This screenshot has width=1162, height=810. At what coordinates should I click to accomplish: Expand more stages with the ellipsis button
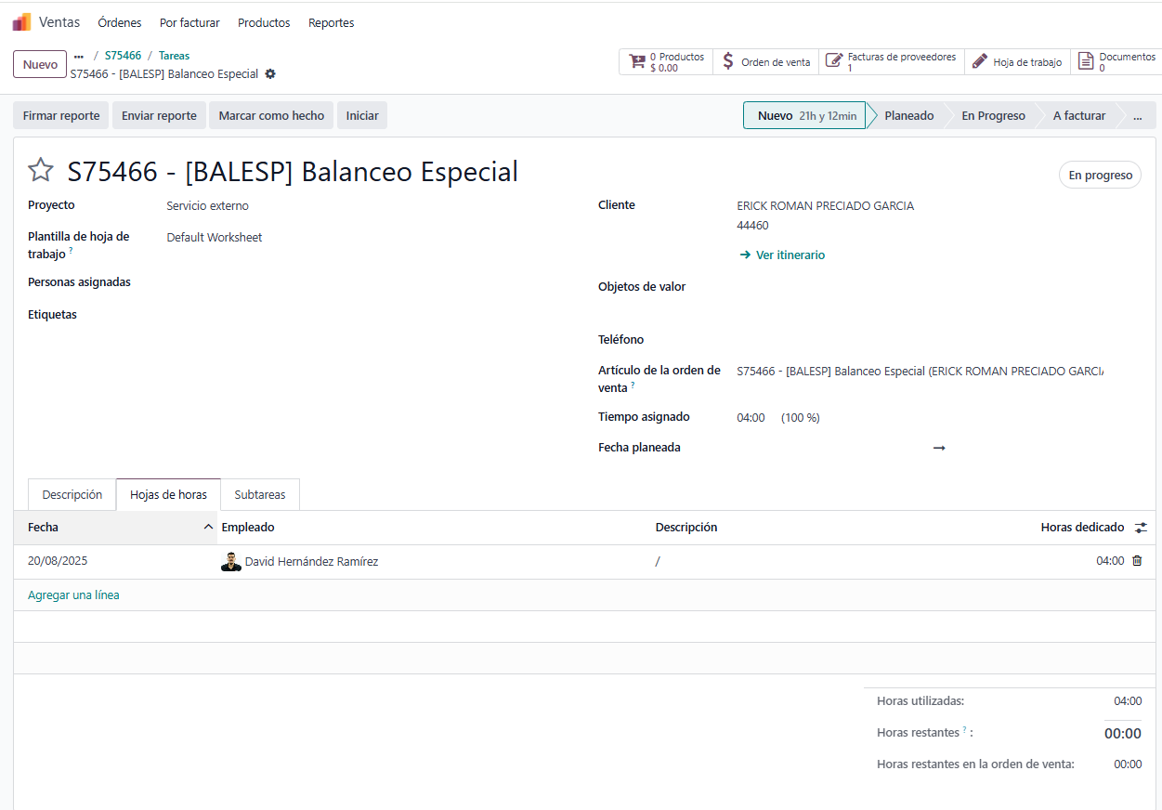click(1137, 116)
